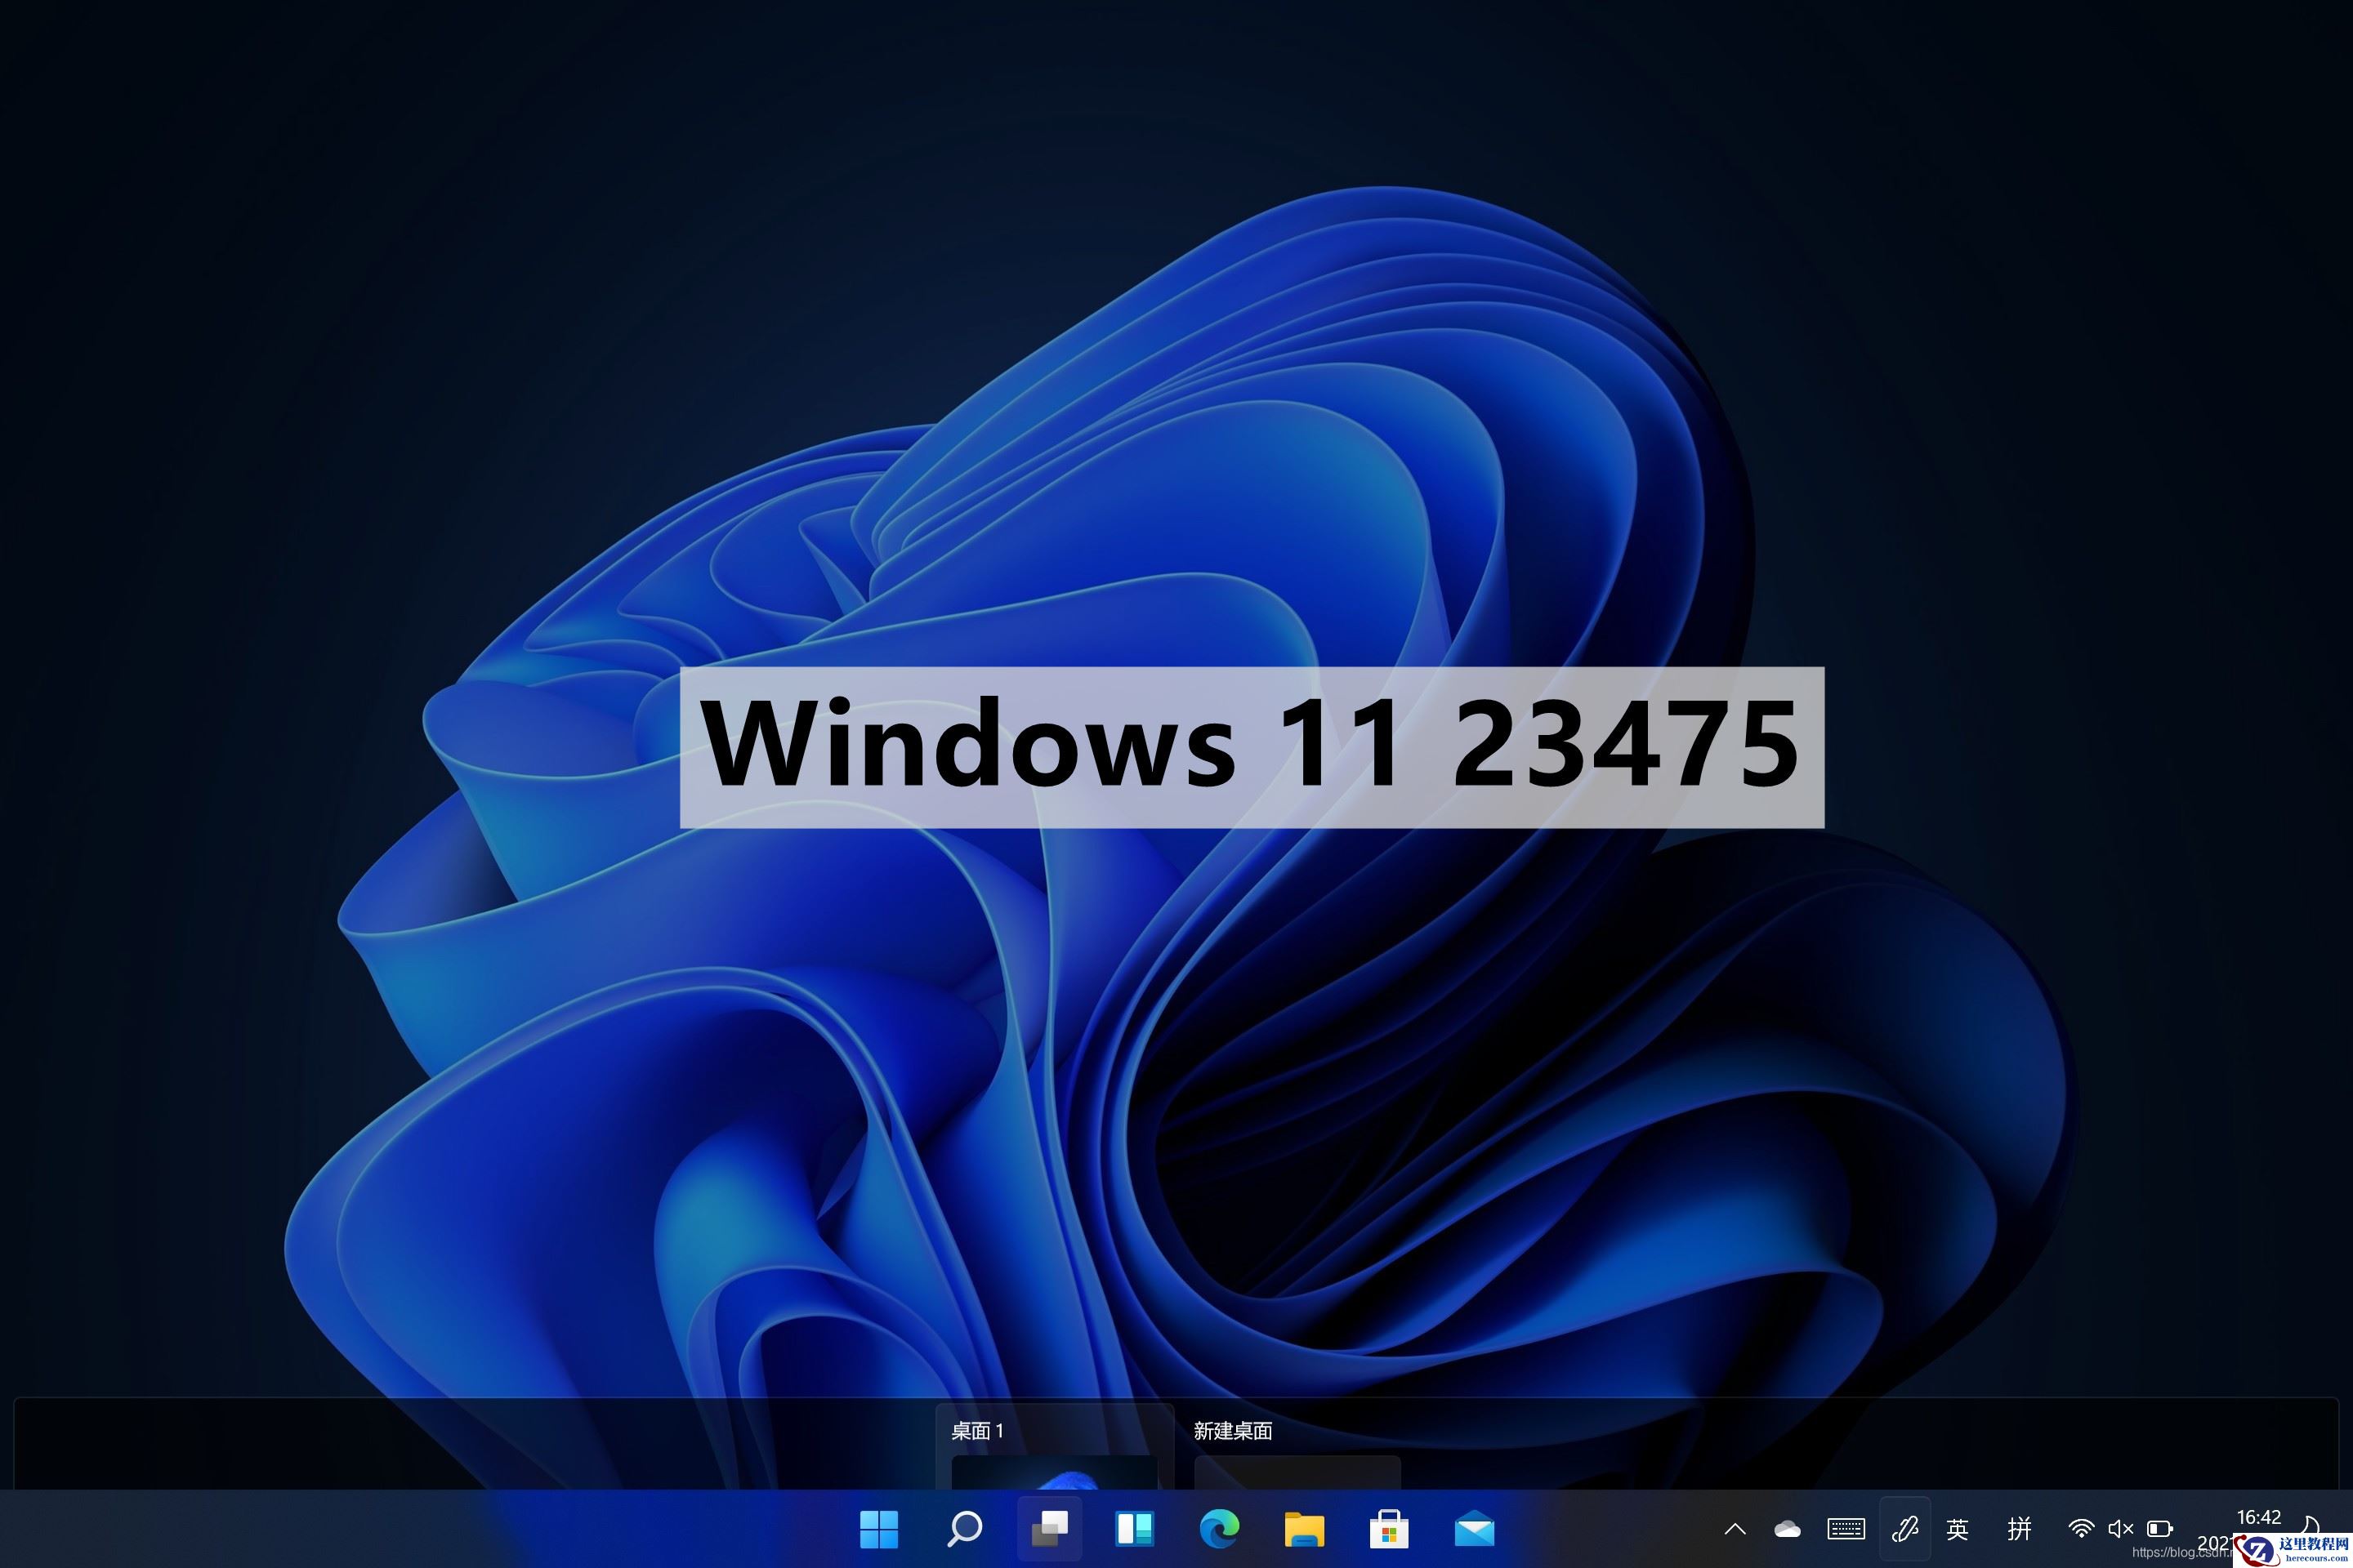Open the Mail app
2353x1568 pixels.
pos(1474,1530)
